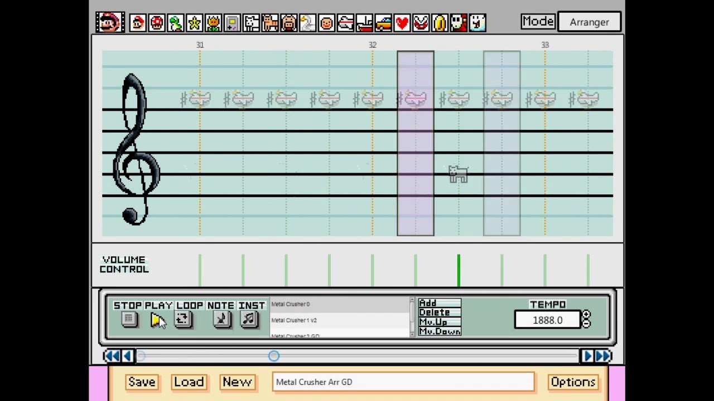The image size is (714, 401).
Task: Select the Boat instrument icon
Action: point(365,23)
